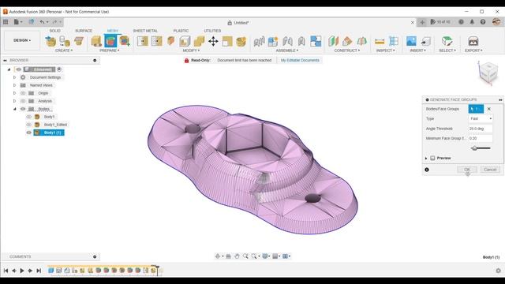The height and width of the screenshot is (284, 505).
Task: Click the Insert Canvas image icon
Action: tap(411, 41)
